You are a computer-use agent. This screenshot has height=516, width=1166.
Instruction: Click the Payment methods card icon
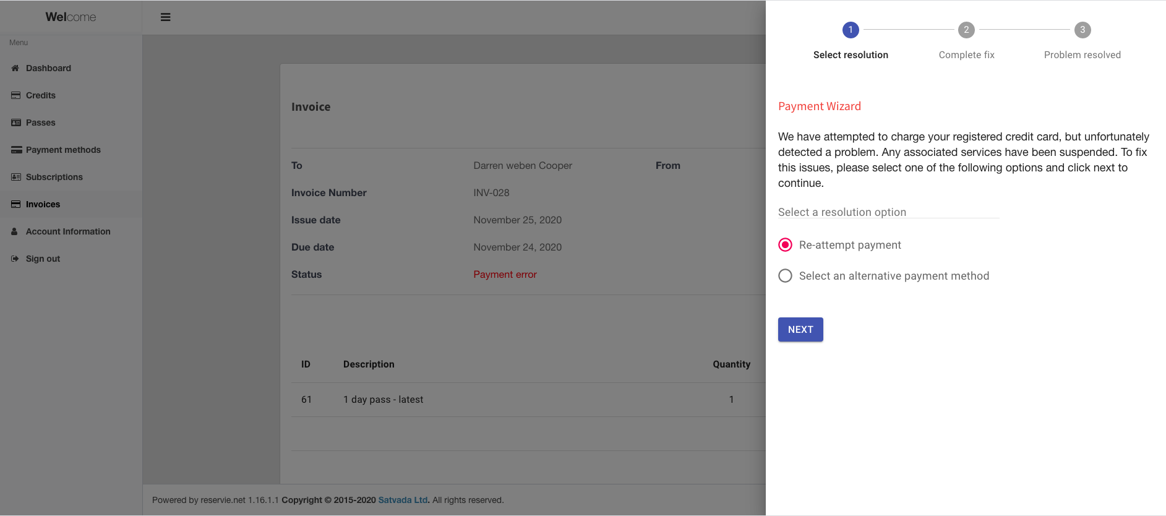coord(16,150)
